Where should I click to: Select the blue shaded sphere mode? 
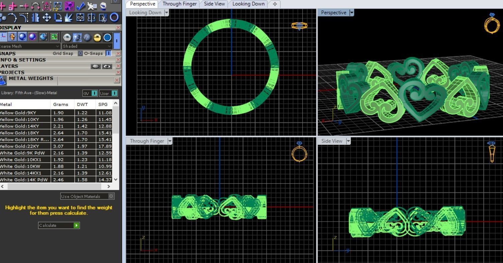pyautogui.click(x=22, y=37)
